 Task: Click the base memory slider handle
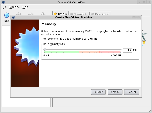pyautogui.click(x=45, y=49)
